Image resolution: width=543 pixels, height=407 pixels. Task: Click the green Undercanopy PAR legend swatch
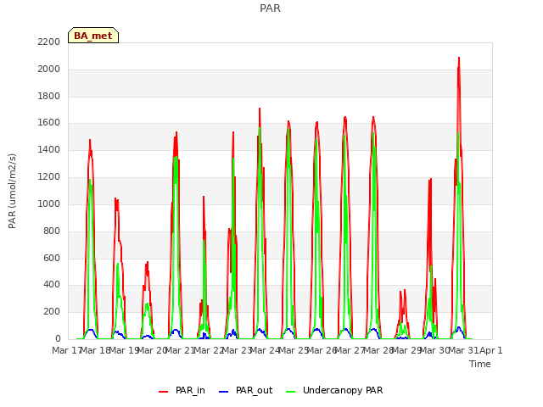click(290, 392)
